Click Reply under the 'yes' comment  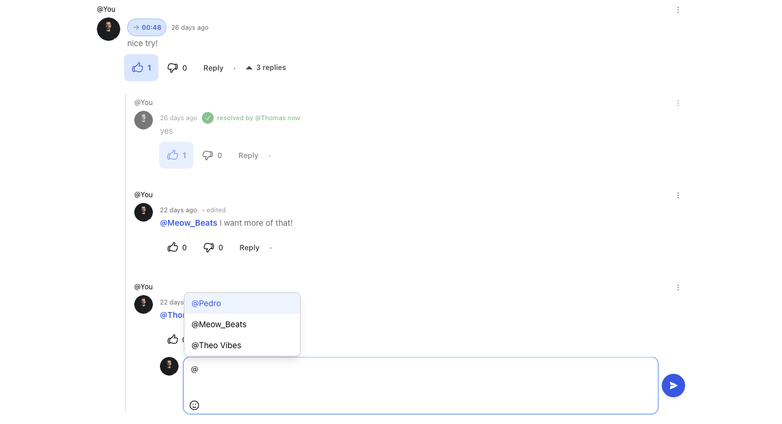click(248, 155)
